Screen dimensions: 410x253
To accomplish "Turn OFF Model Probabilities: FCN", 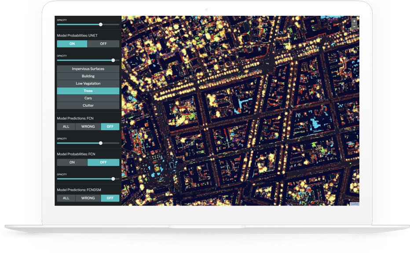I will (103, 163).
